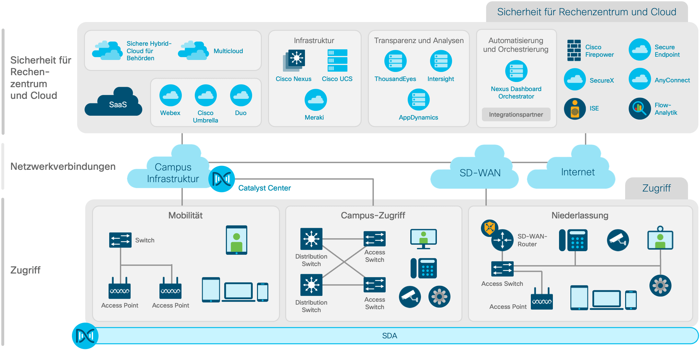The width and height of the screenshot is (700, 350).
Task: Click the Netzwerkverbindungen label
Action: tap(63, 166)
